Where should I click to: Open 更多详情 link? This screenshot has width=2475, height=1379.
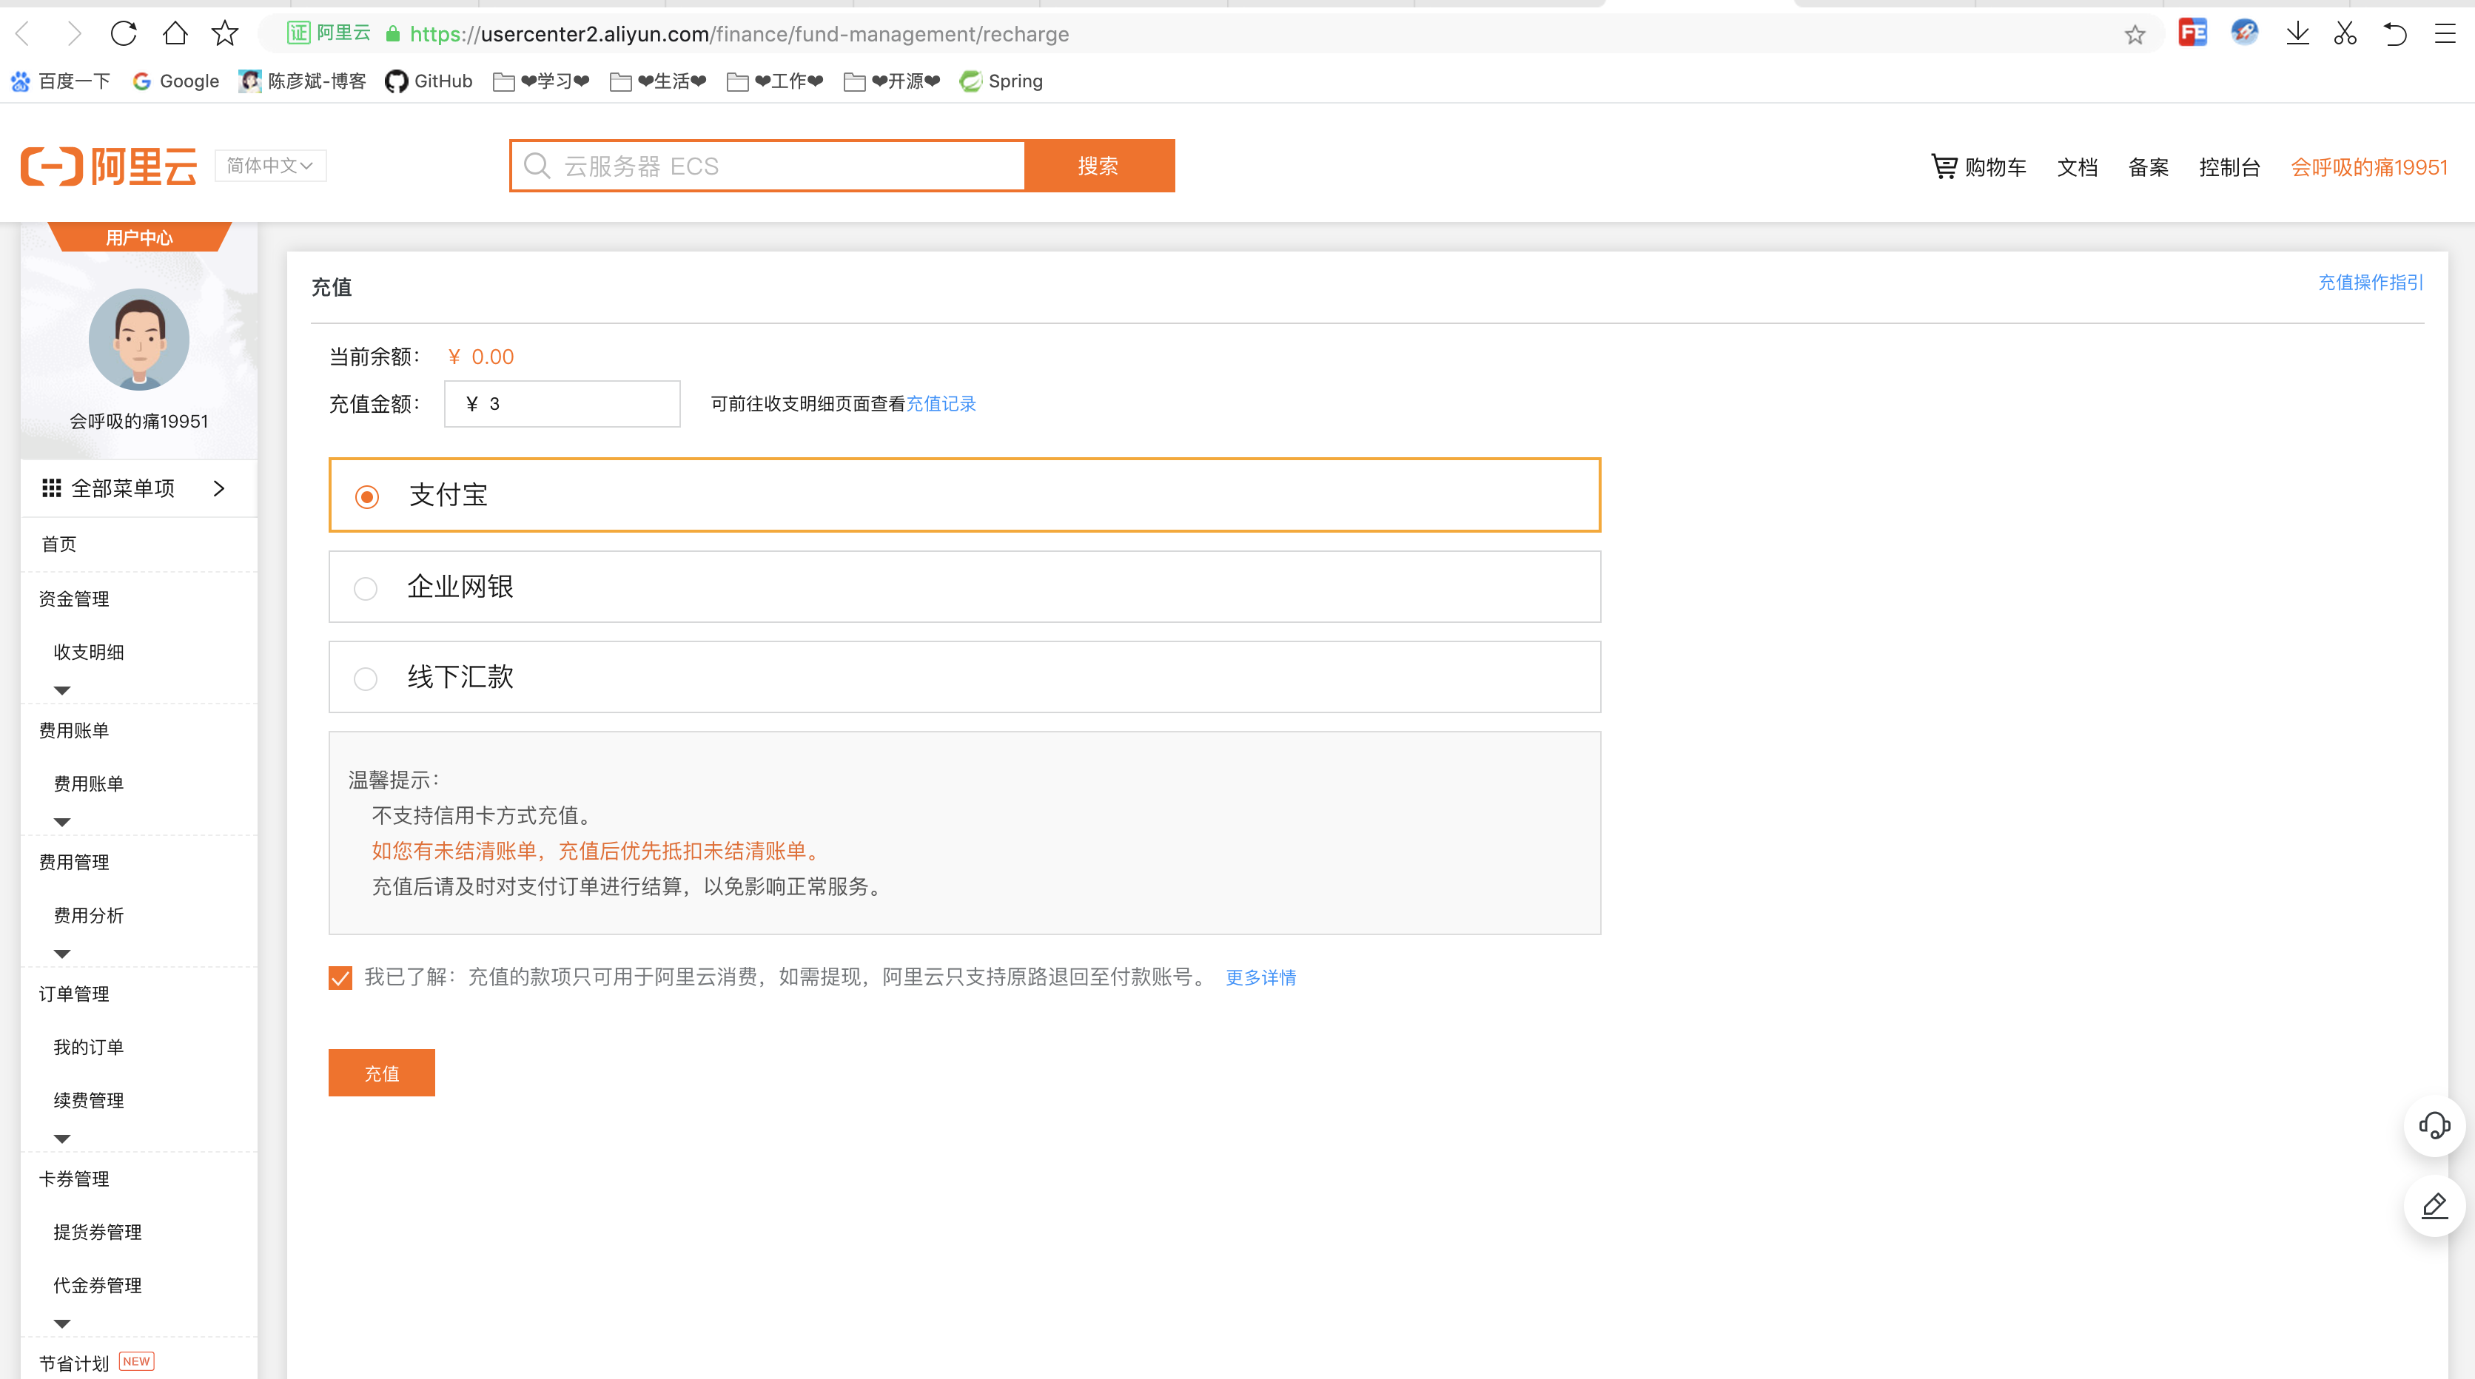(x=1260, y=977)
